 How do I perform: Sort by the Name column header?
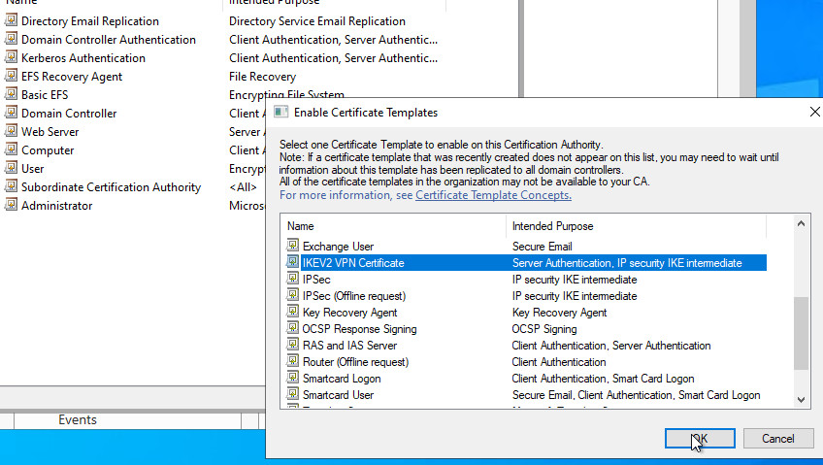click(x=393, y=226)
